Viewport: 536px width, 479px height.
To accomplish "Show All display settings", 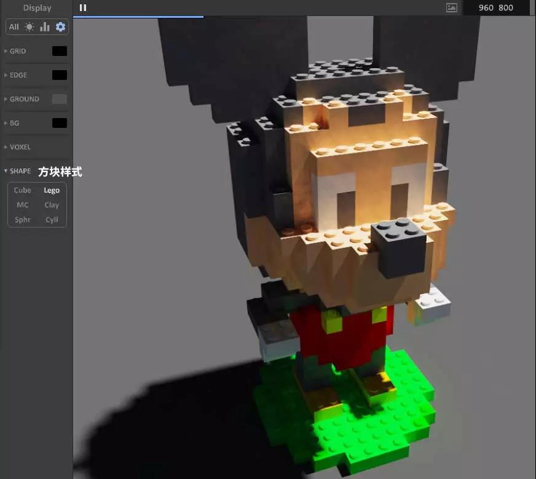I will (x=14, y=27).
